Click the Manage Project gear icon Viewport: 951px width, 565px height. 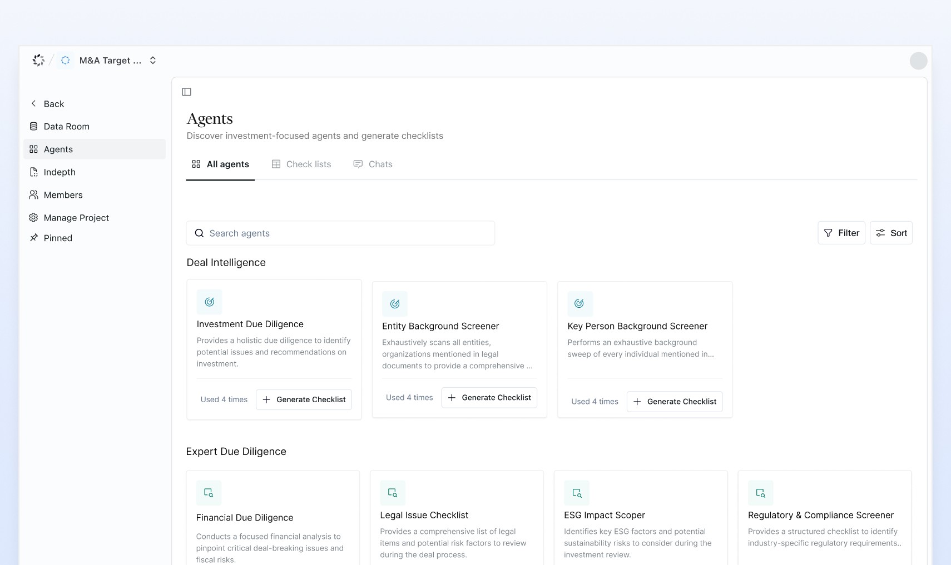[34, 218]
